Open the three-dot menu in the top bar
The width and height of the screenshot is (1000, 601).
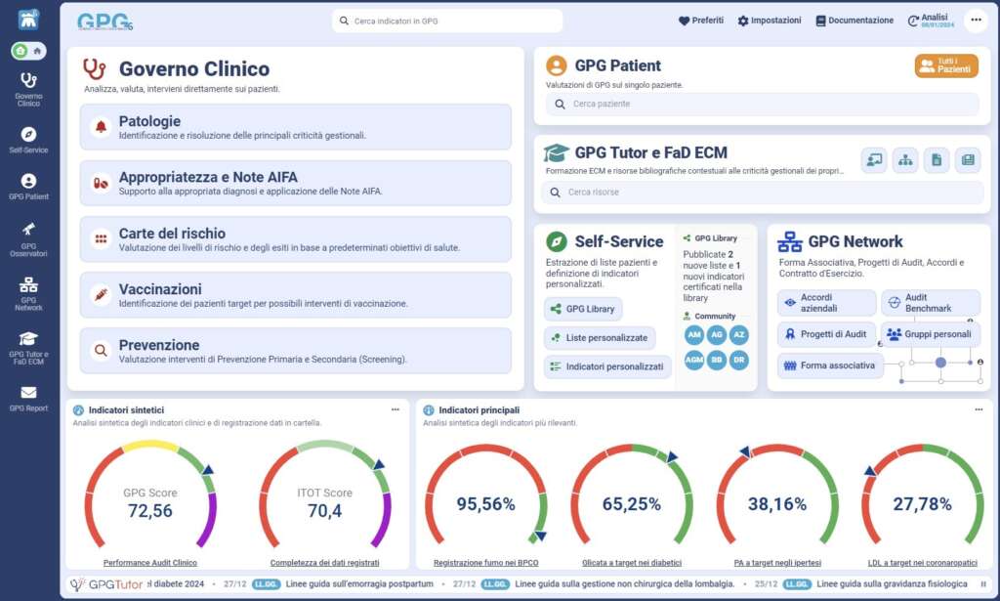tap(975, 21)
